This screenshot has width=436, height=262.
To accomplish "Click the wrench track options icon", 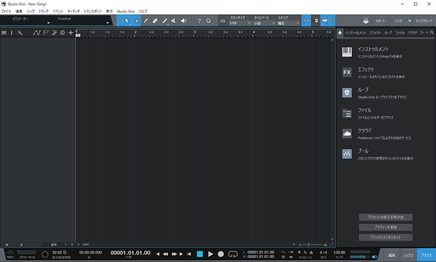I will click(20, 33).
